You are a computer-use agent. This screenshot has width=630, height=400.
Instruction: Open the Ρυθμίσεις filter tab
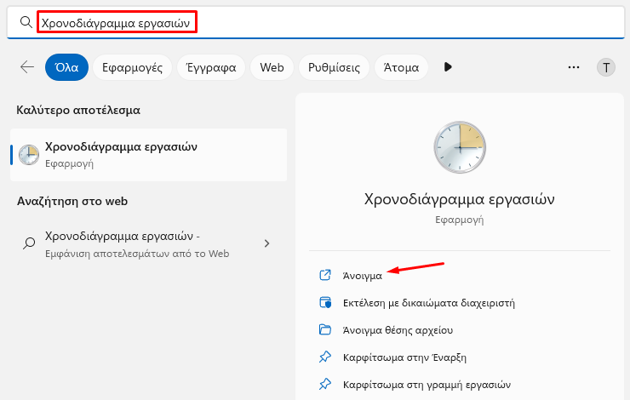coord(334,67)
